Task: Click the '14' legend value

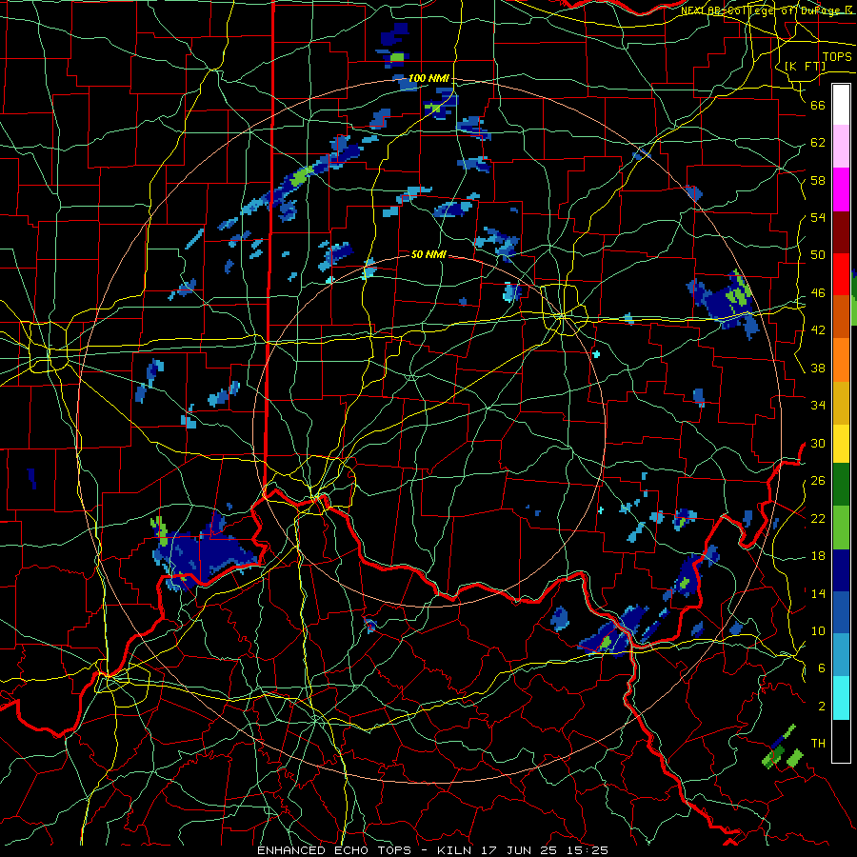Action: (818, 593)
